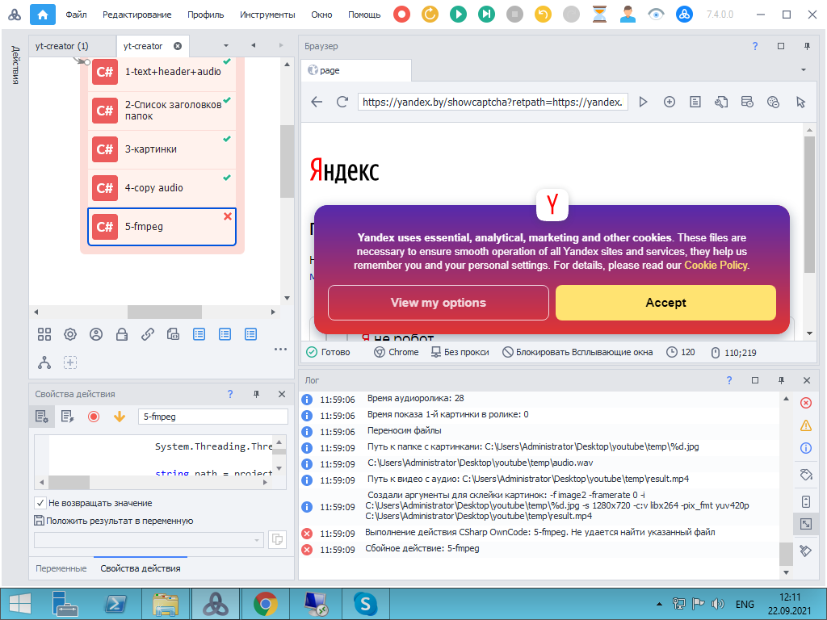
Task: Switch to the Переменные tab
Action: (x=61, y=568)
